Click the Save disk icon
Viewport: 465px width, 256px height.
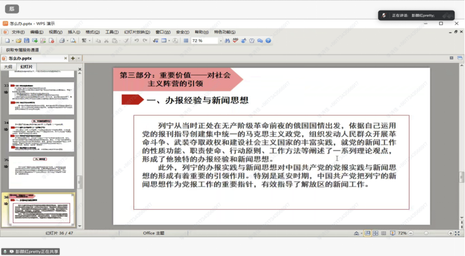26,41
